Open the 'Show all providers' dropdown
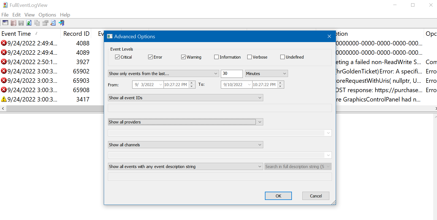 click(x=186, y=122)
